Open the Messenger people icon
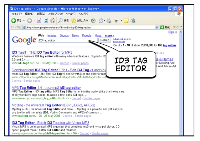 tap(133, 21)
